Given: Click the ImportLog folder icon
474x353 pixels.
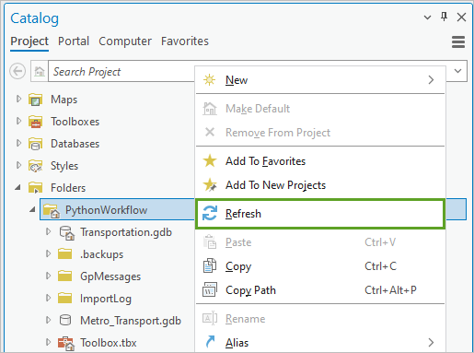Looking at the screenshot, I should (x=64, y=299).
